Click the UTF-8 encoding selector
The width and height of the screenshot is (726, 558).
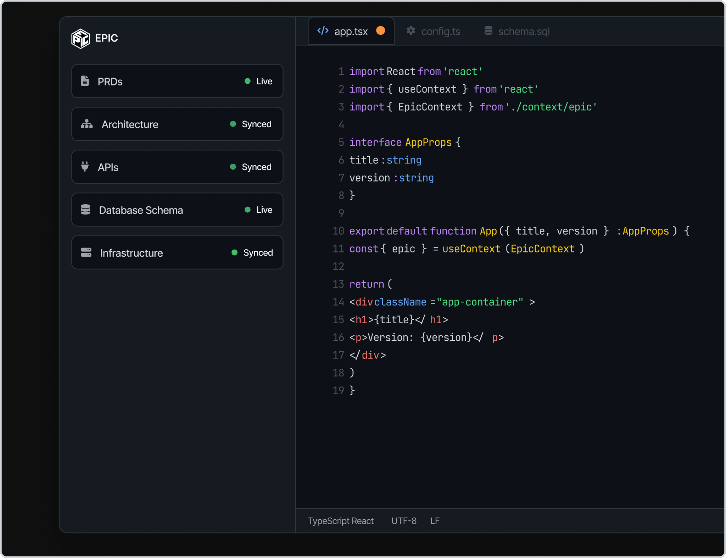tap(404, 521)
